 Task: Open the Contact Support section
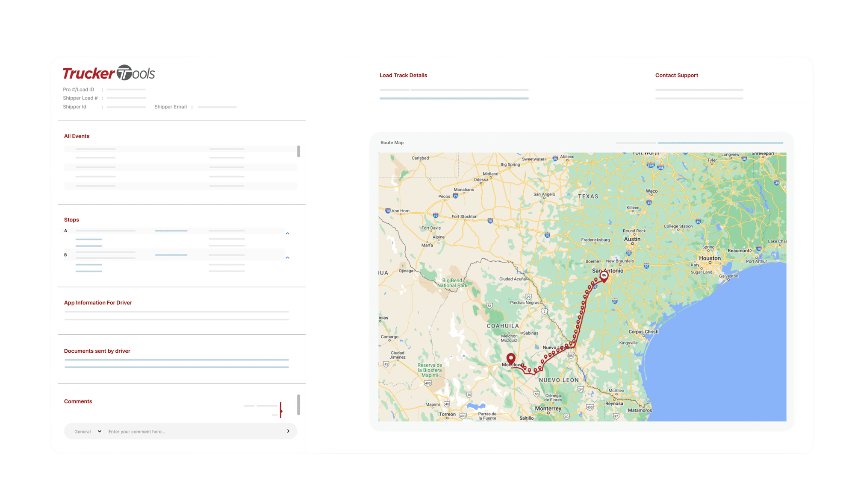point(676,75)
